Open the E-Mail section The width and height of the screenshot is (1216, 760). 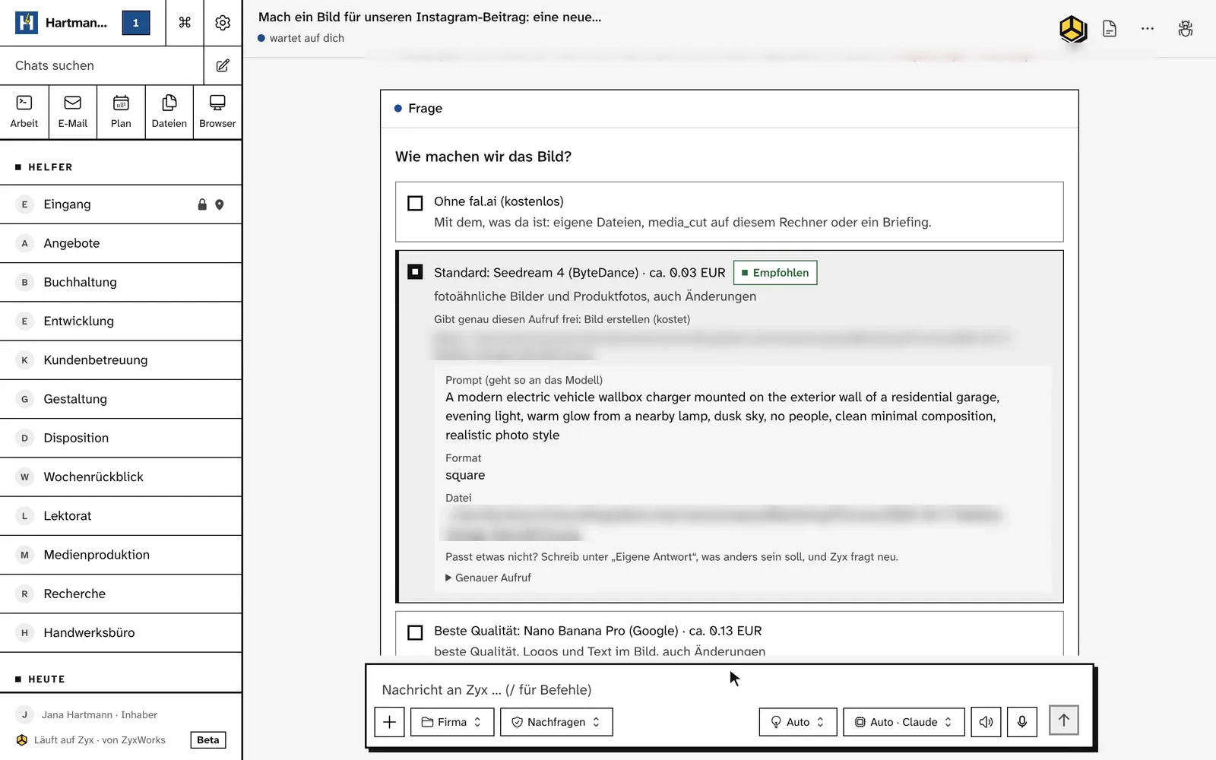pyautogui.click(x=73, y=112)
